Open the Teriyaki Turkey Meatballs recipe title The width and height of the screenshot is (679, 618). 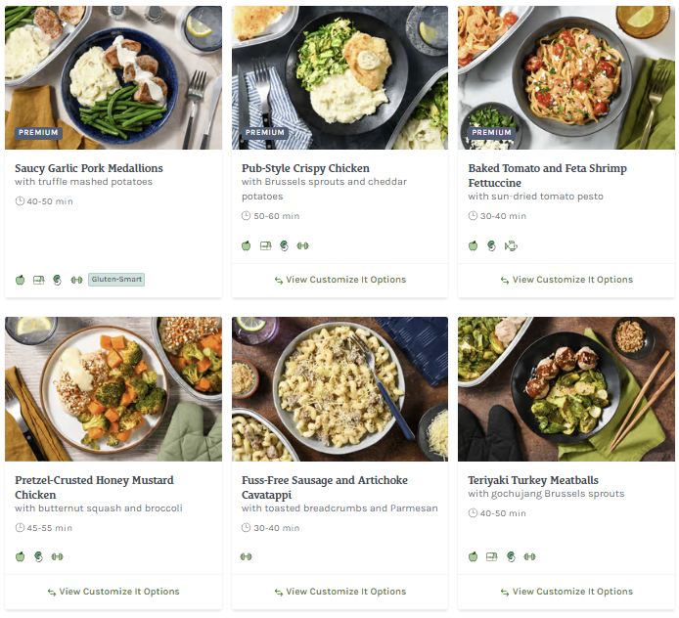pos(533,480)
